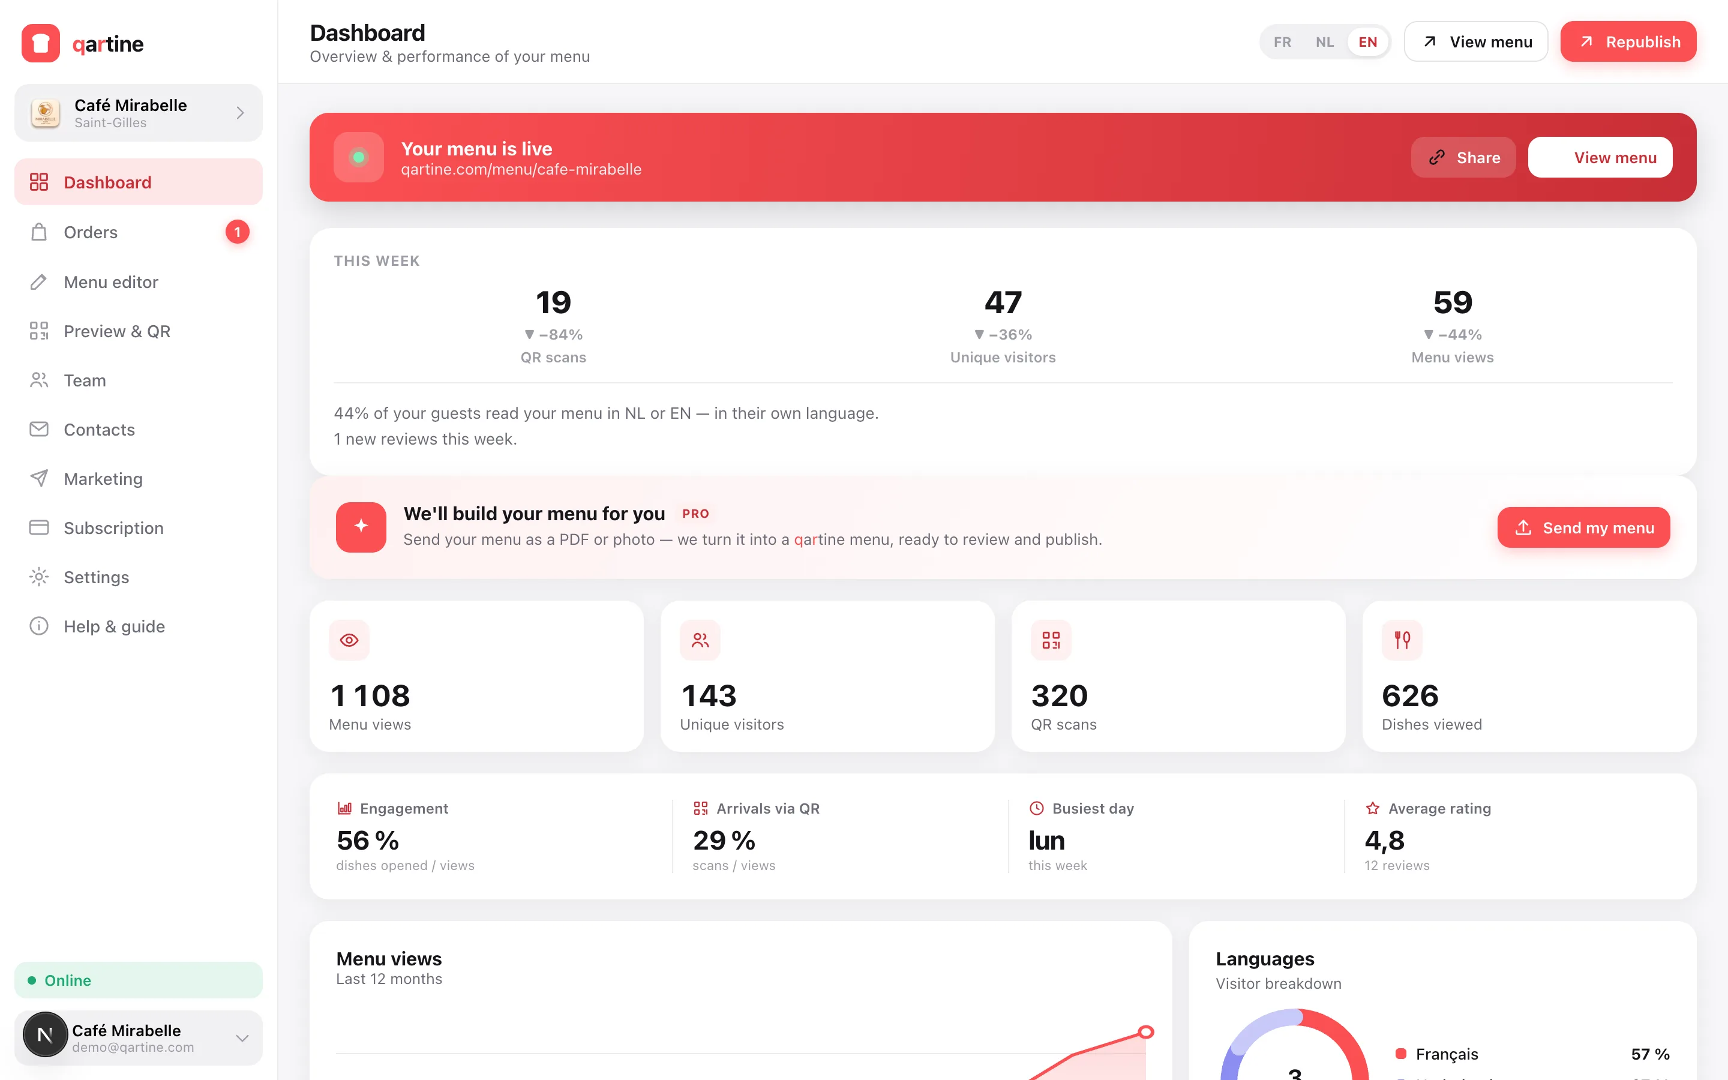Click the Share button in live banner
The width and height of the screenshot is (1728, 1080).
[x=1463, y=157]
